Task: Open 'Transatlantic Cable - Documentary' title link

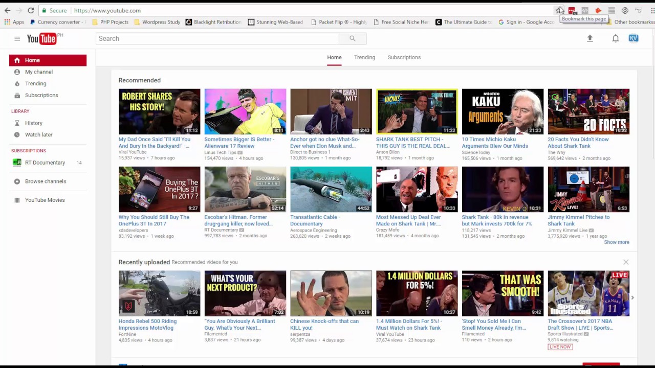Action: click(315, 220)
